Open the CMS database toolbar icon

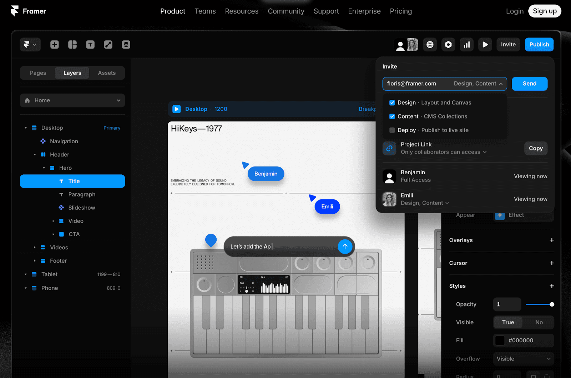tap(126, 45)
